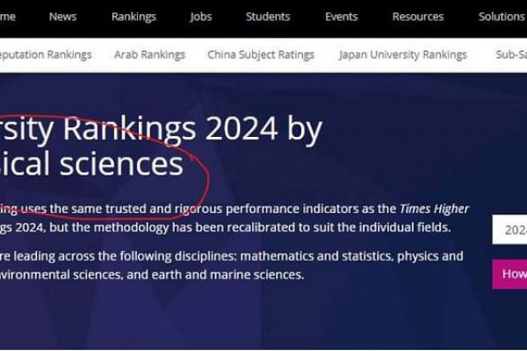The image size is (527, 351).
Task: Open the China Subject Ratings tab
Action: [261, 54]
